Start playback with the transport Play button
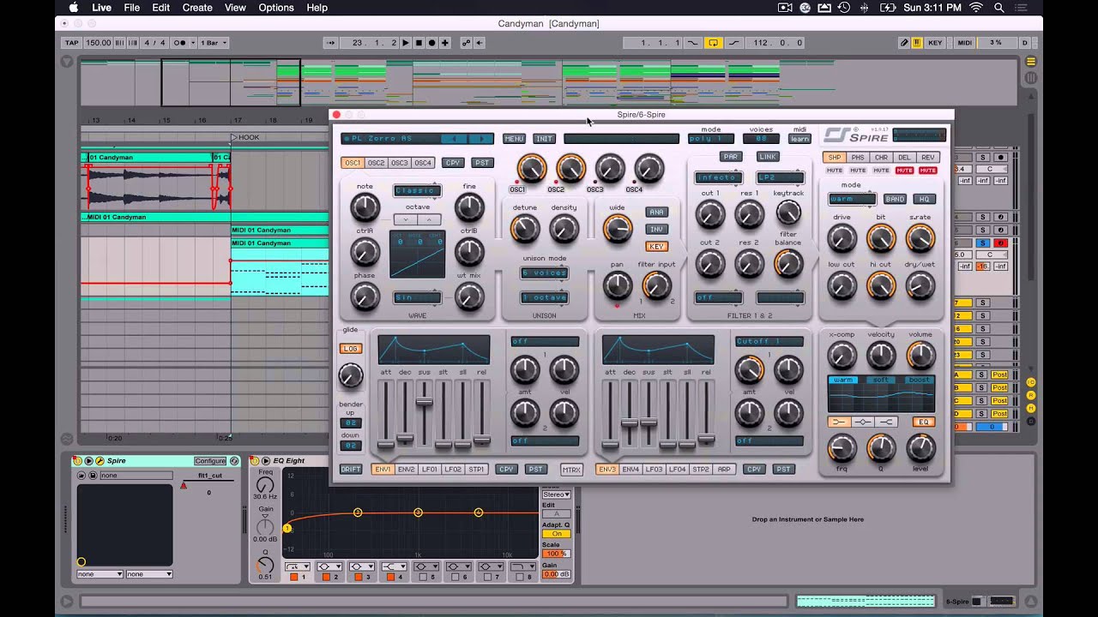1098x617 pixels. click(x=406, y=43)
